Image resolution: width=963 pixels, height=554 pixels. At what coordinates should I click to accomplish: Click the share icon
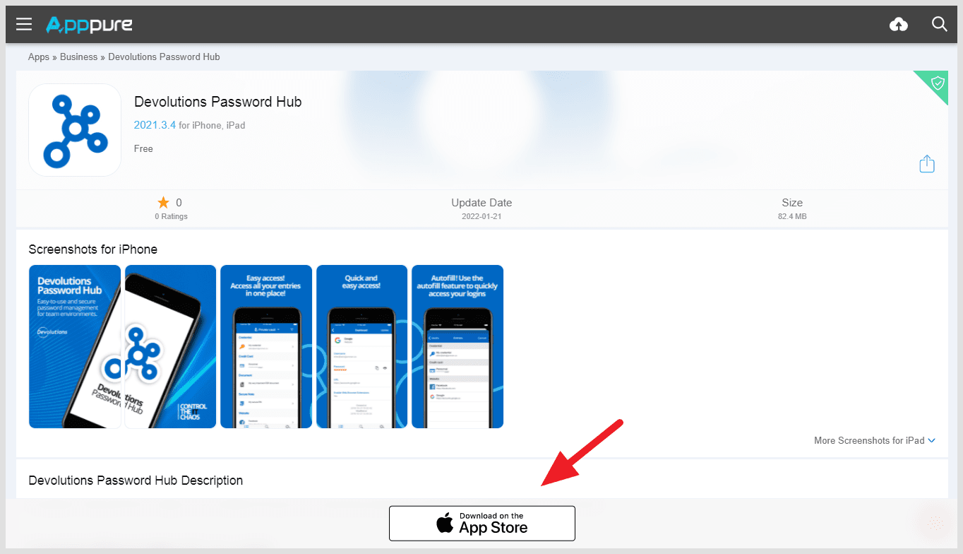click(927, 164)
